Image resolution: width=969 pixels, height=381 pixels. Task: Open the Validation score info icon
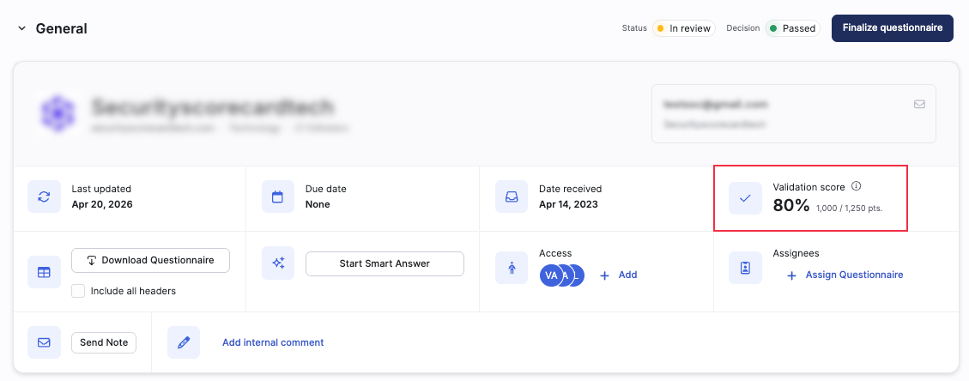[856, 186]
